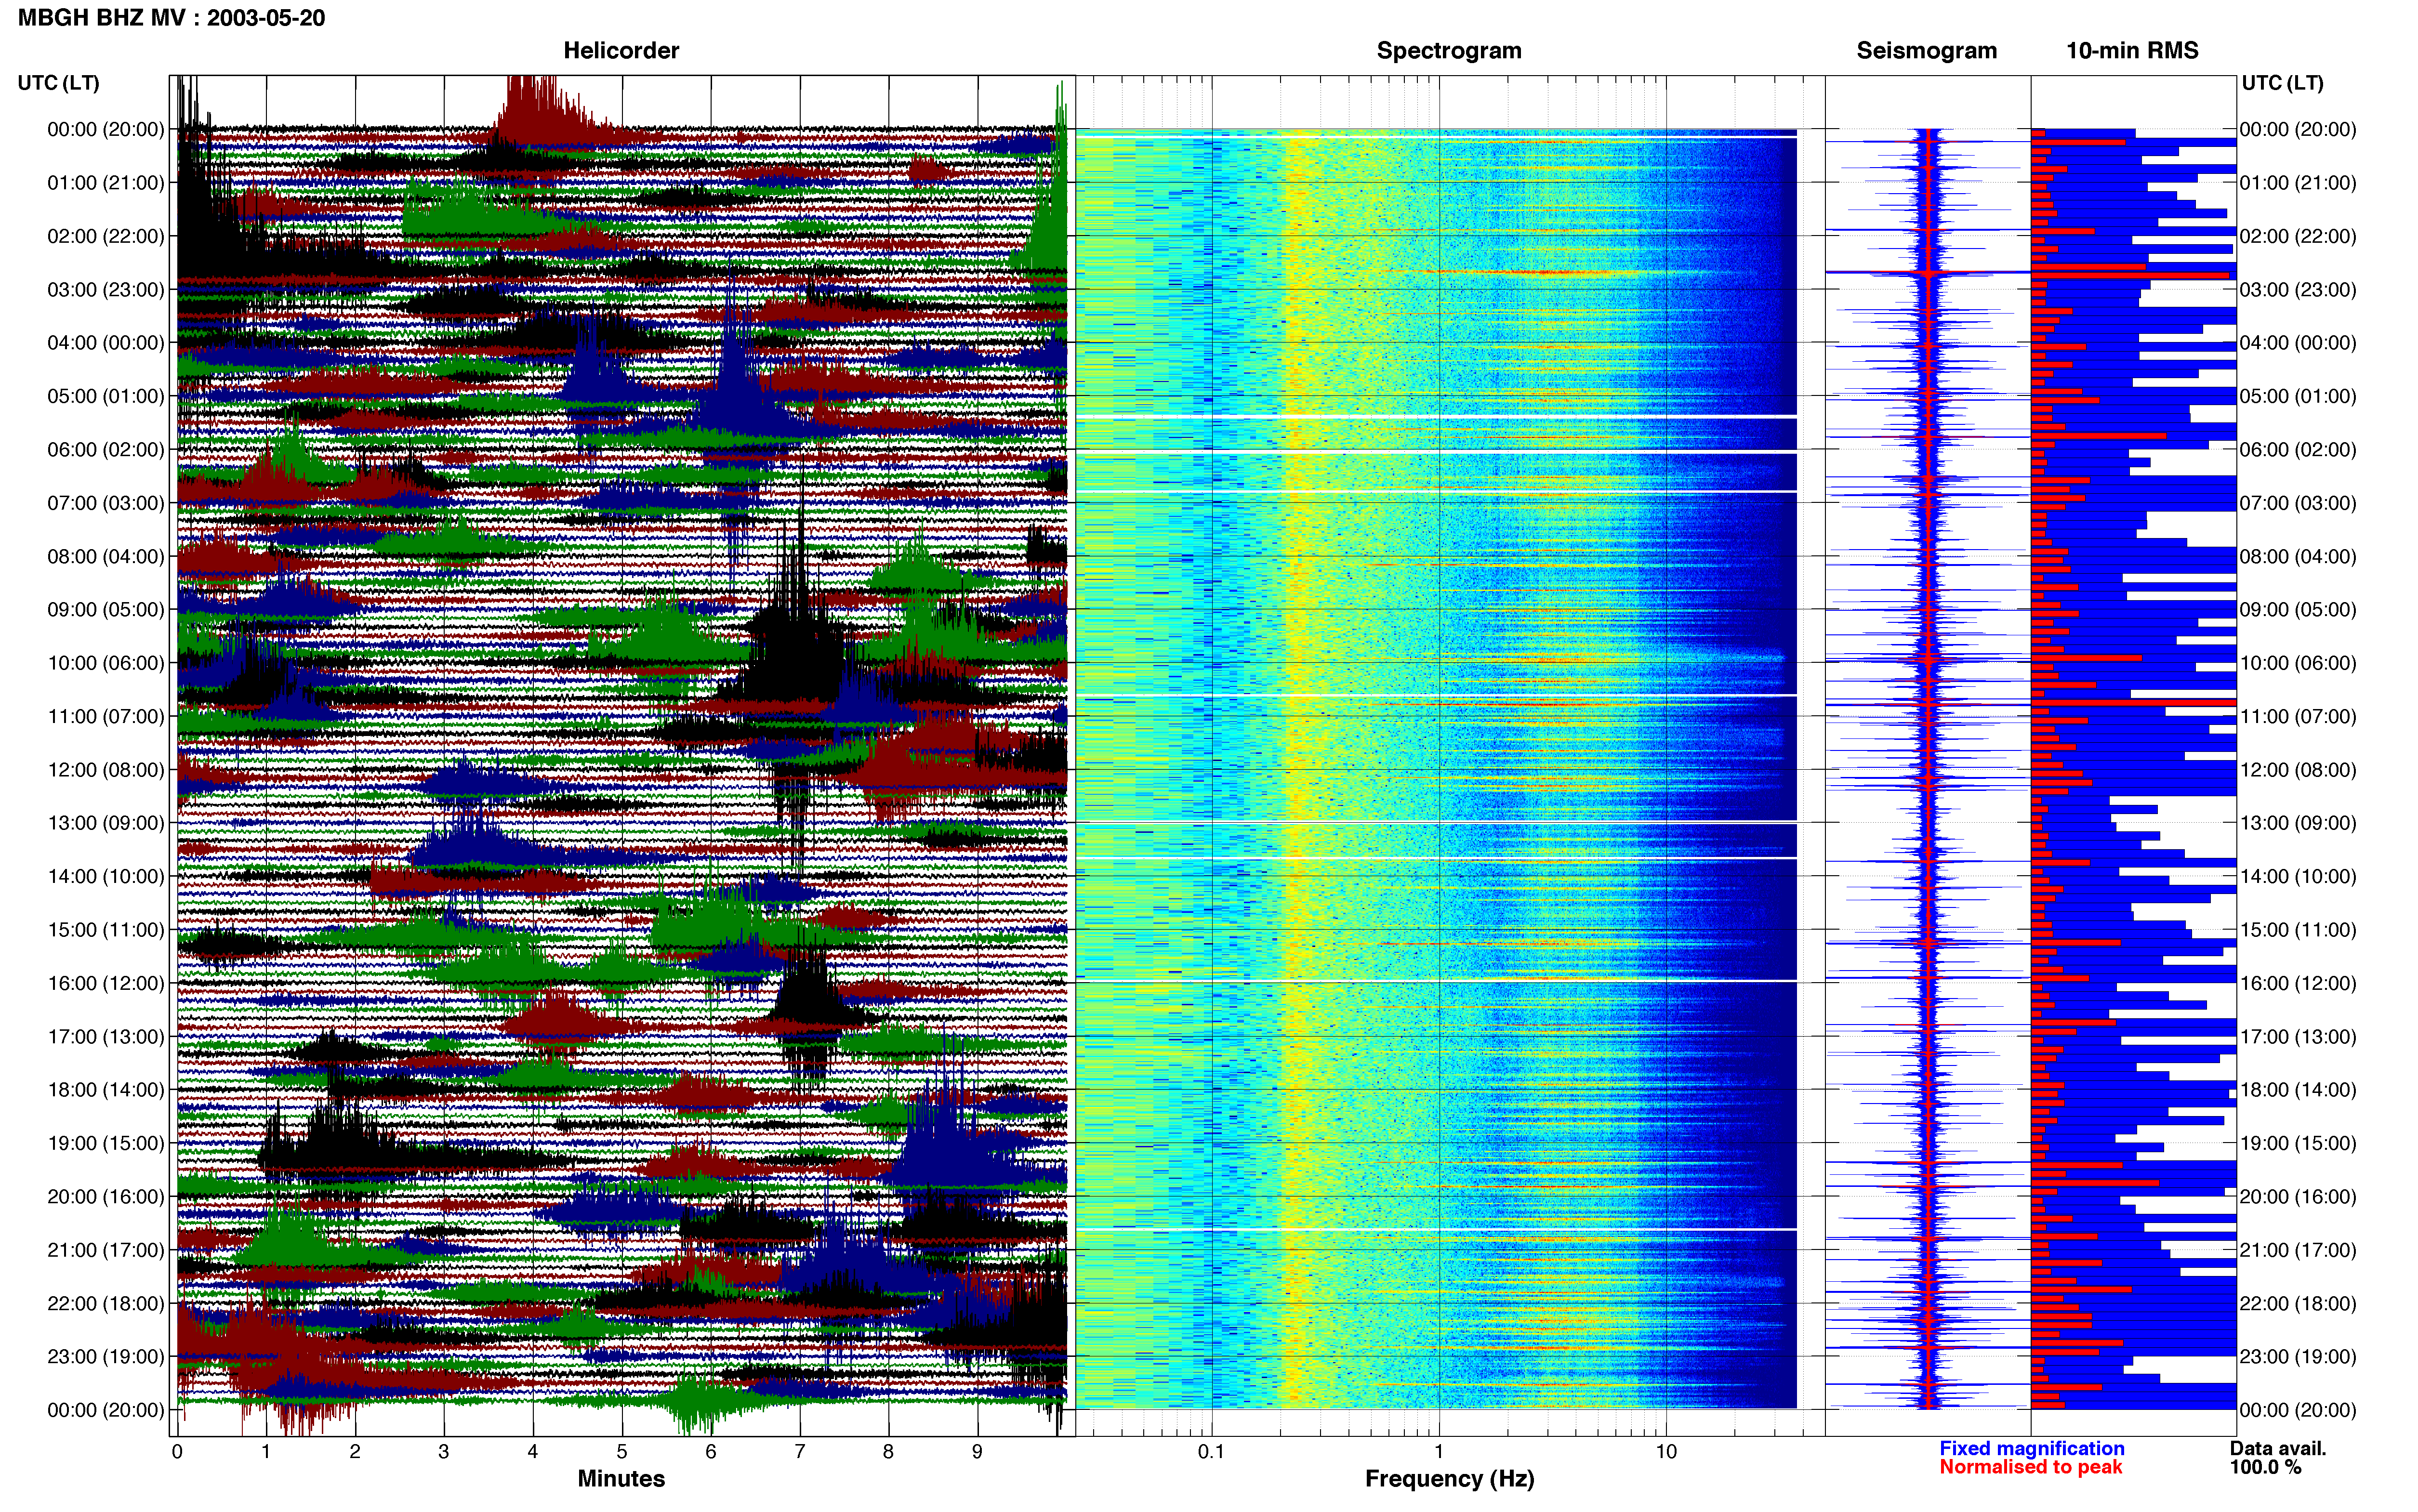Click the '10' frequency axis tick label

(x=1665, y=1451)
